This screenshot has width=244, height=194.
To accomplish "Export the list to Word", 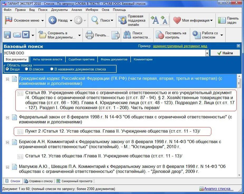I will pos(26,35).
